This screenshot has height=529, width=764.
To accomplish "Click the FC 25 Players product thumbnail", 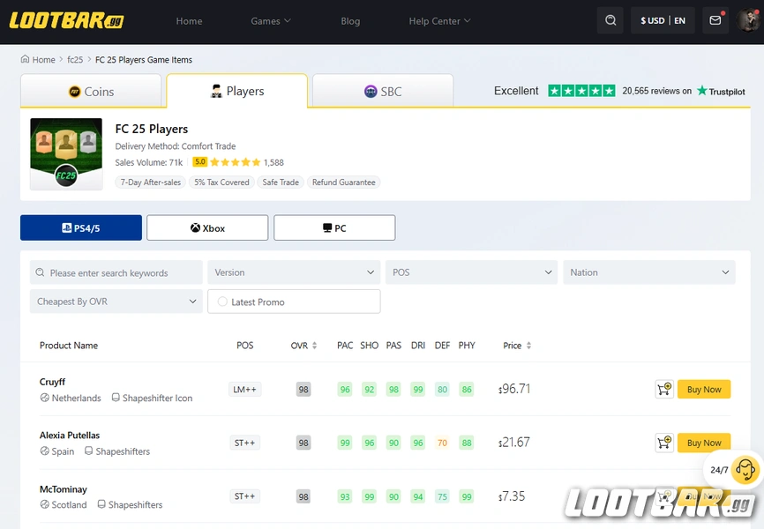I will tap(66, 154).
